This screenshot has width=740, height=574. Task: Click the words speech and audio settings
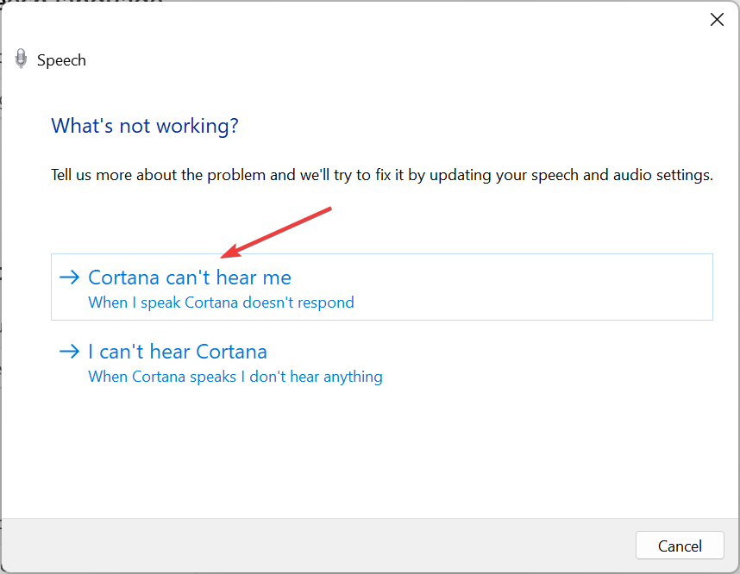point(622,175)
